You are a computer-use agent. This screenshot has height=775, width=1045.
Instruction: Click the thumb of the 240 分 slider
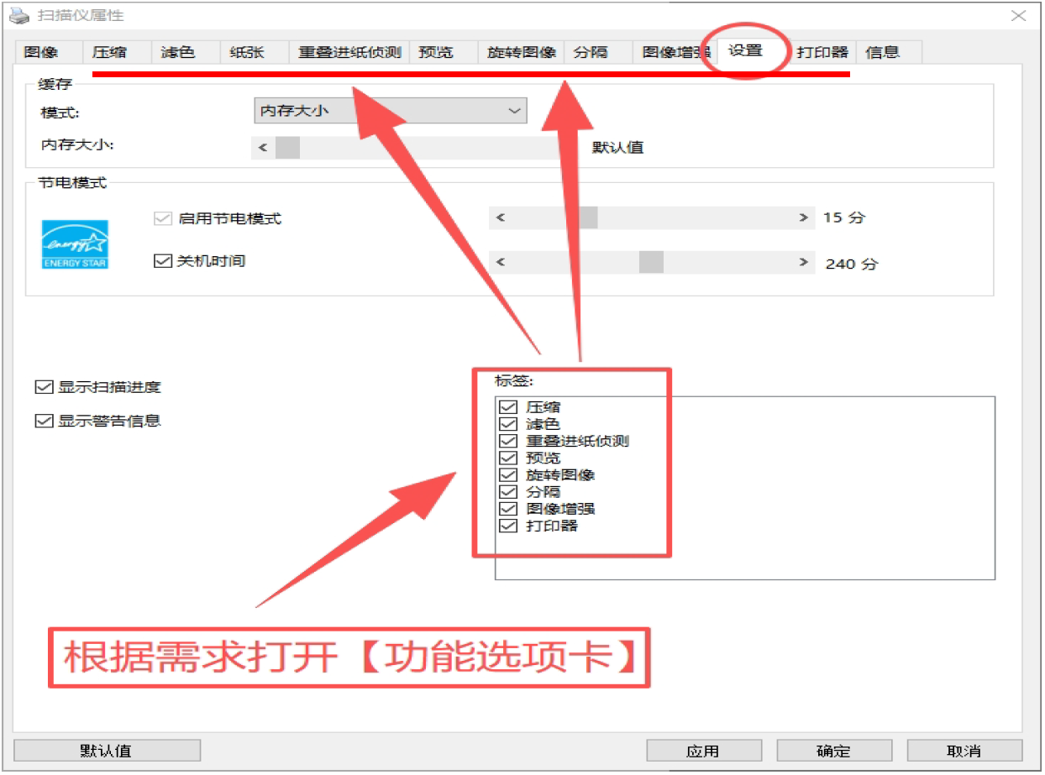pyautogui.click(x=651, y=262)
